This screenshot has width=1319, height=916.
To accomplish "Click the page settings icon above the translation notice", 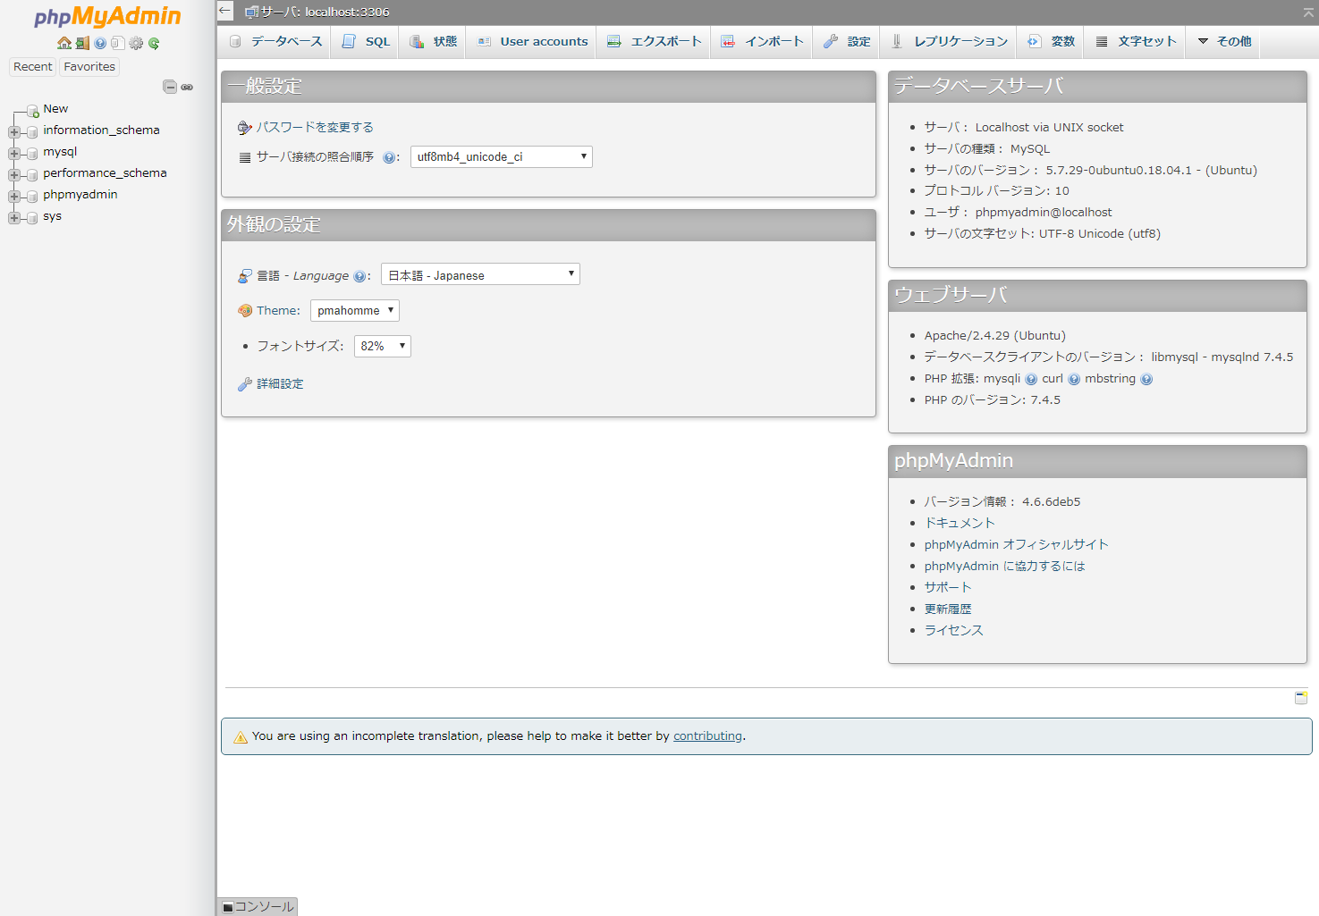I will coord(1301,697).
